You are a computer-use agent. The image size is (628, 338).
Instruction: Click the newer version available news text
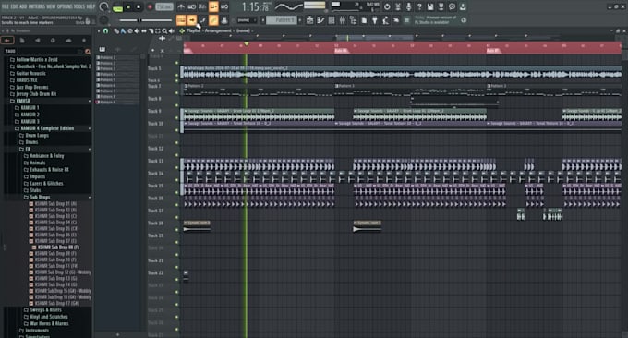click(x=436, y=19)
